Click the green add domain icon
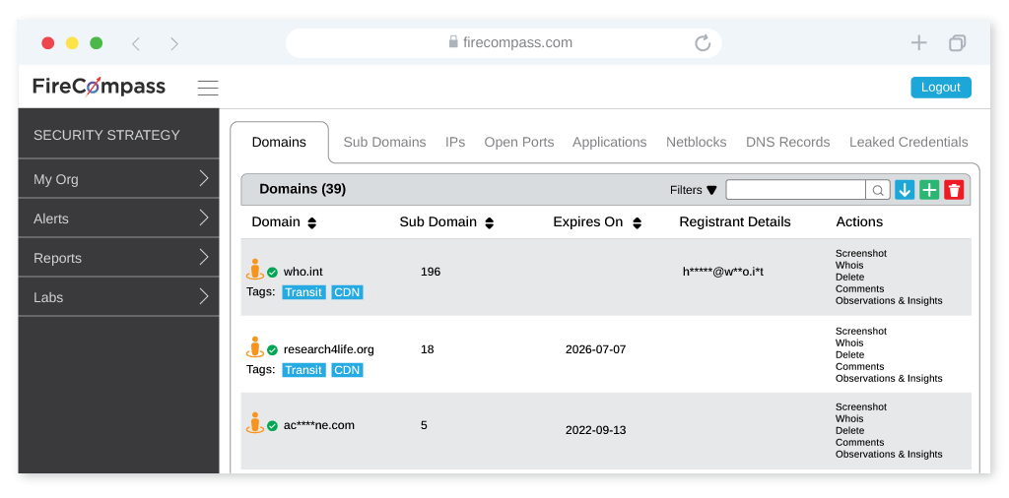This screenshot has height=498, width=1009. (x=929, y=190)
